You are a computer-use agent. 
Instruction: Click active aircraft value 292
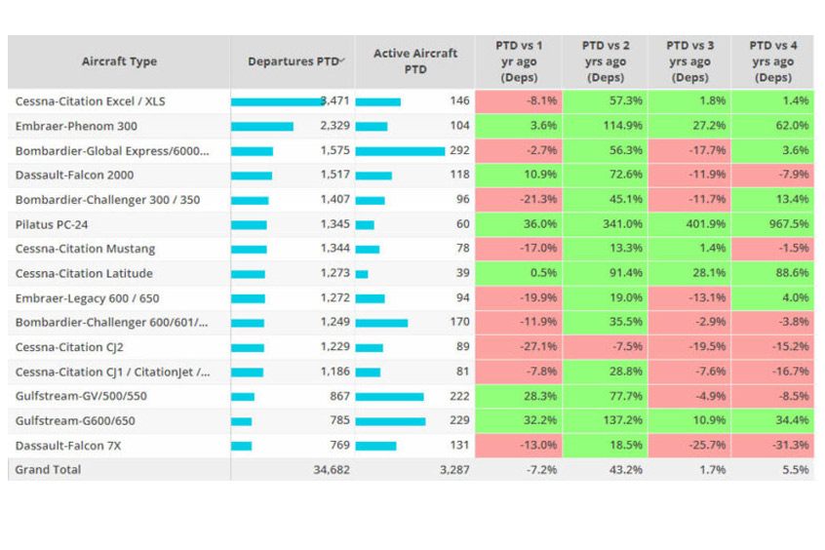[459, 150]
